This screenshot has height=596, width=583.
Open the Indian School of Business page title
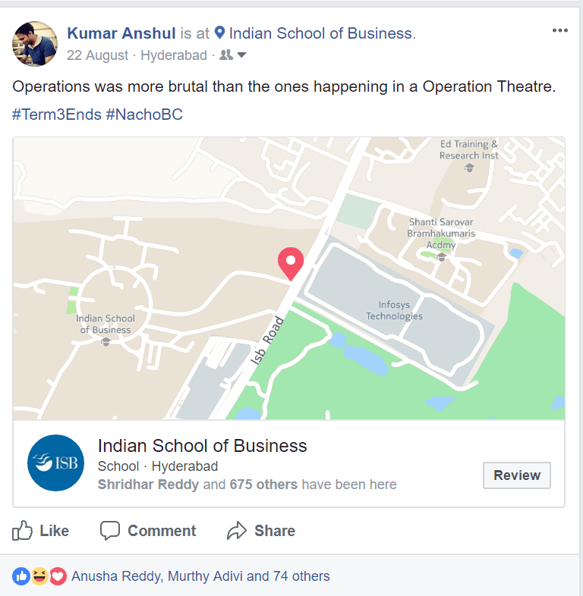point(202,446)
